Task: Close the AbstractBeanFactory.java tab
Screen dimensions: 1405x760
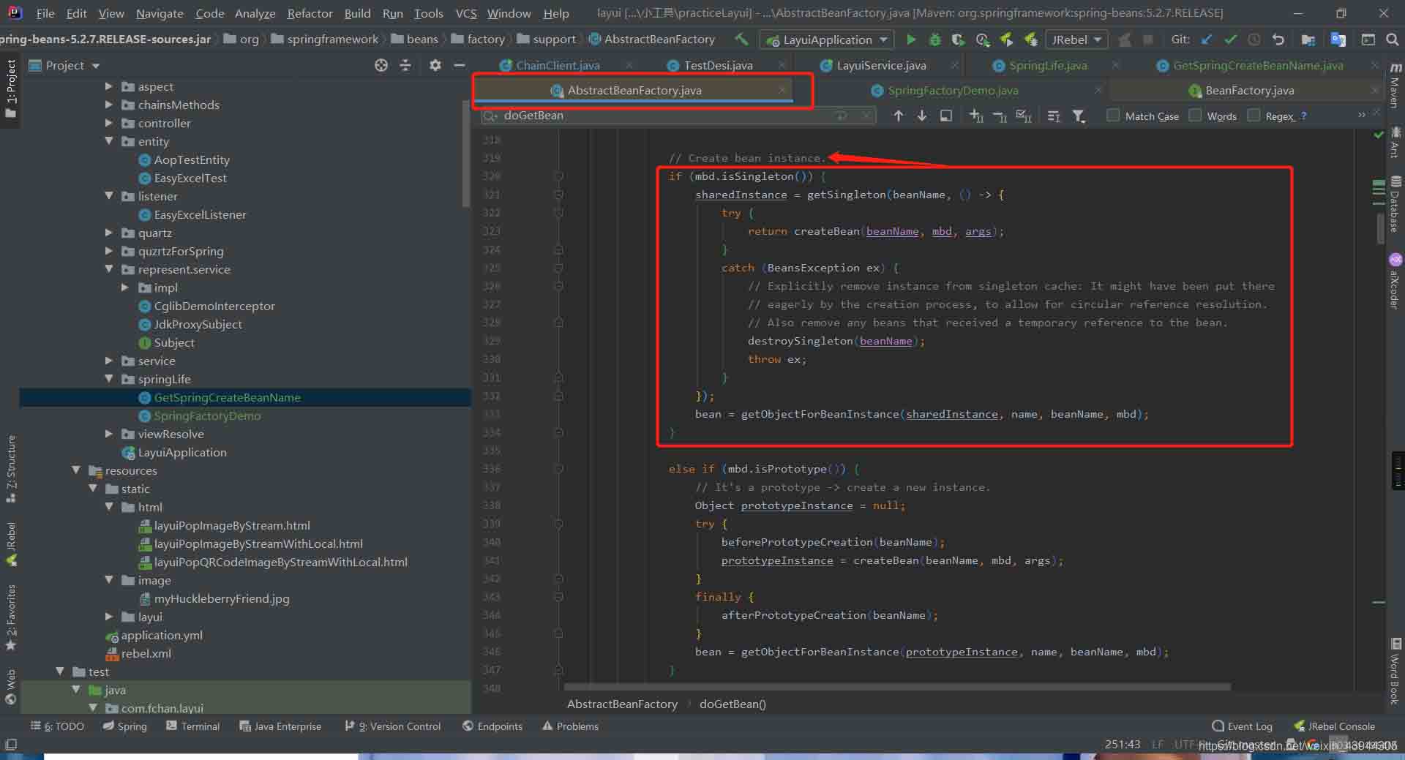Action: 782,90
